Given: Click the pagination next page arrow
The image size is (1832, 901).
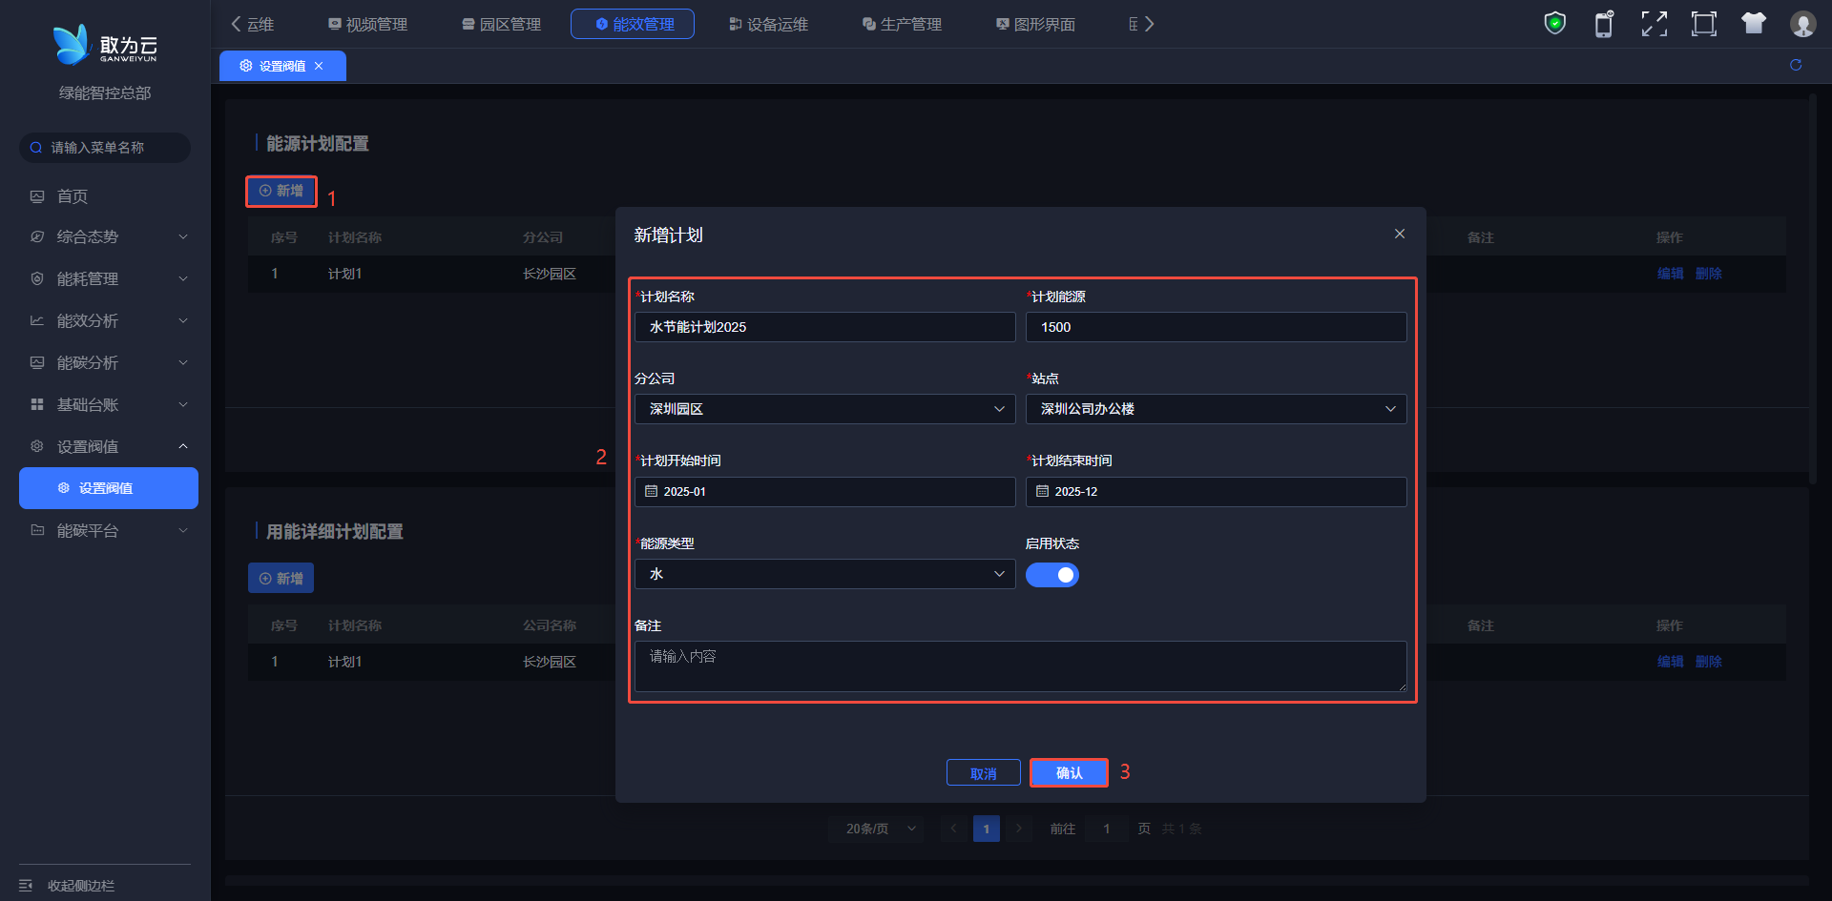Looking at the screenshot, I should click(1019, 829).
